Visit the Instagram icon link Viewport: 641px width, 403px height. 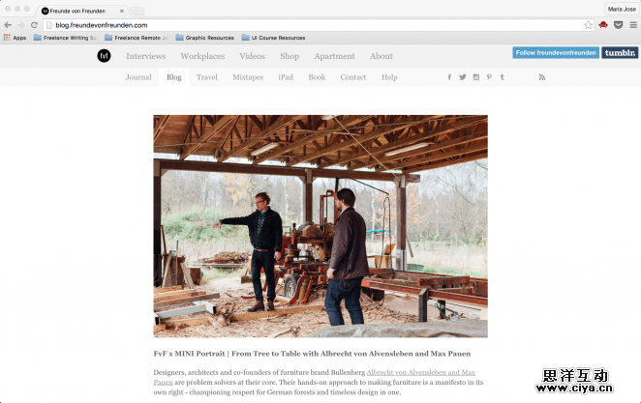coord(476,77)
